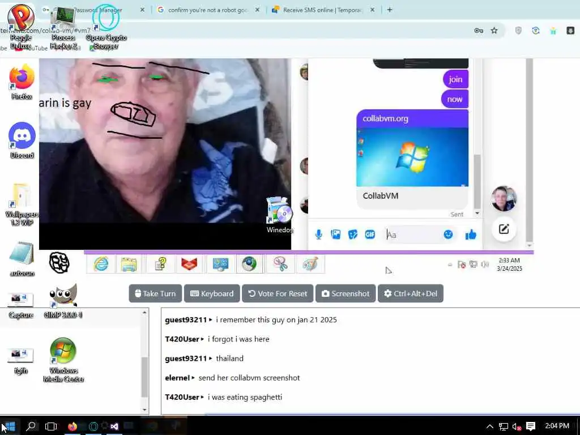Attach a photo using the image icon
The height and width of the screenshot is (435, 580).
tap(336, 234)
